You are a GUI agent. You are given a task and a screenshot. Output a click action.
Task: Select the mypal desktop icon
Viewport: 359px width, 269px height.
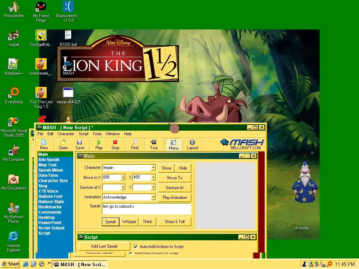click(x=14, y=39)
